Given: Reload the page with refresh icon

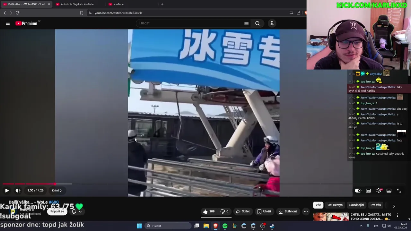Looking at the screenshot, I should pyautogui.click(x=17, y=13).
